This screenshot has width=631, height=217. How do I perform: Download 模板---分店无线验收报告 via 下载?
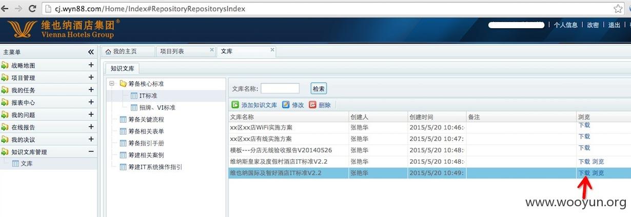pyautogui.click(x=584, y=148)
